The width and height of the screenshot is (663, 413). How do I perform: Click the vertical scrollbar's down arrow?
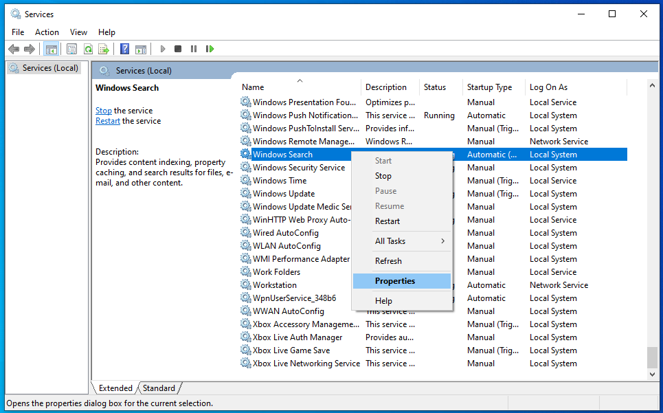pos(652,374)
